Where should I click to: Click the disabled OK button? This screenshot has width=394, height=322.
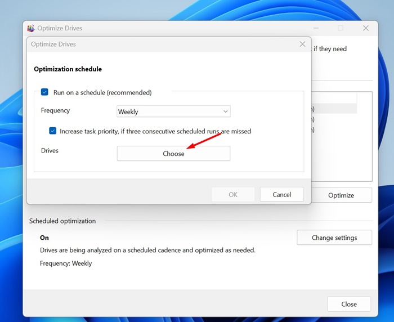233,195
